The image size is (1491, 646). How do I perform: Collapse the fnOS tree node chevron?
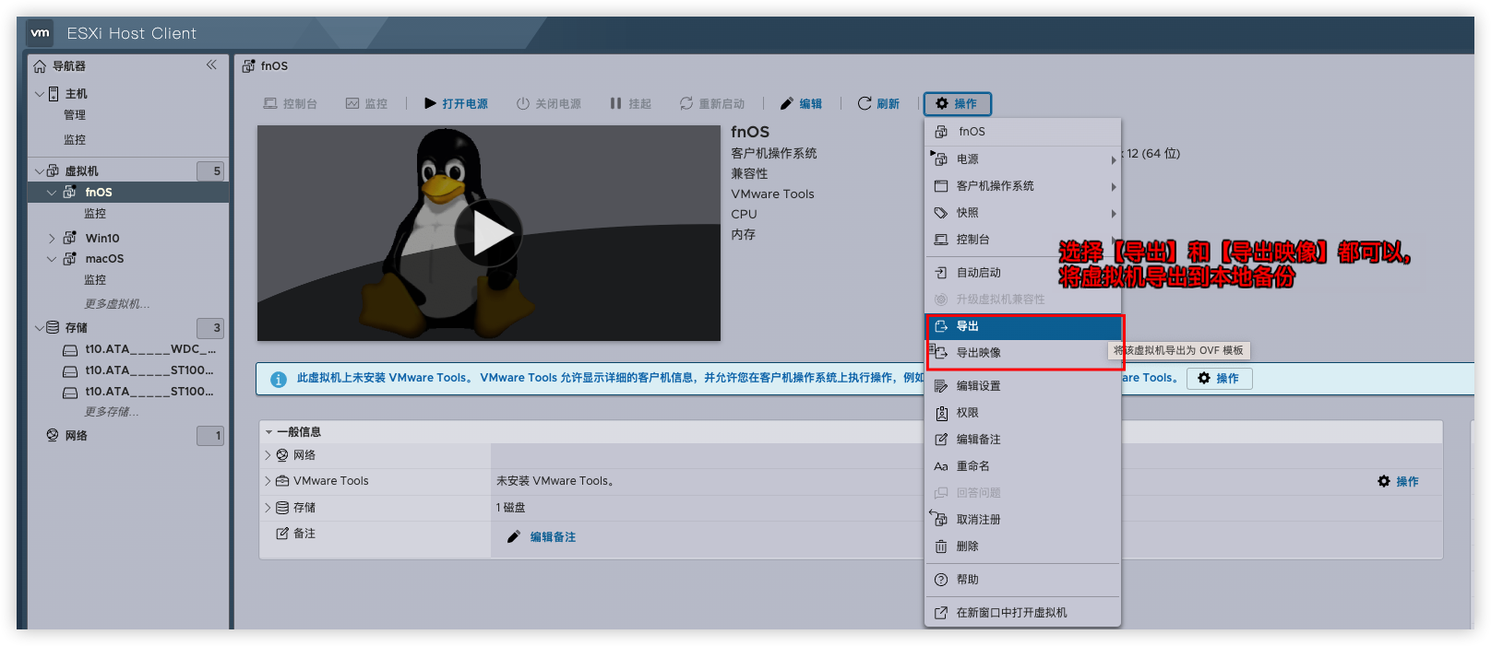(52, 193)
